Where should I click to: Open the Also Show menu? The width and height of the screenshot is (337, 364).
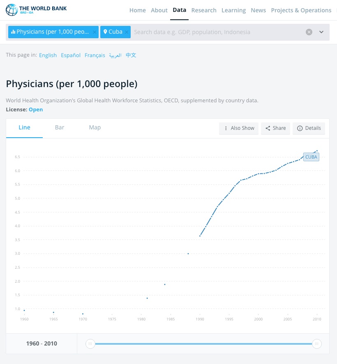pyautogui.click(x=239, y=128)
